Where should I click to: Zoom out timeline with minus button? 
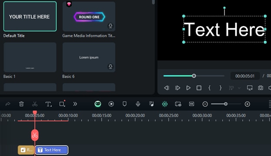click(x=205, y=104)
